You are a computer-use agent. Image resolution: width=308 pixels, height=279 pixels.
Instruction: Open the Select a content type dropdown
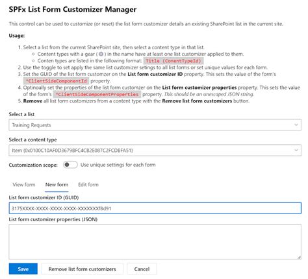click(155, 151)
